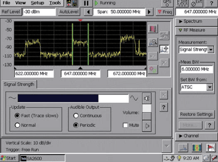The image size is (218, 162).
Task: Expand the status area down arrow
Action: [x=167, y=146]
